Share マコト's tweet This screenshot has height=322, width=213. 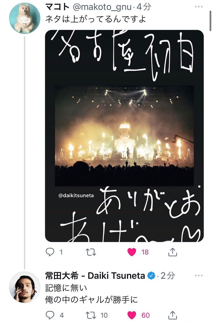[172, 252]
